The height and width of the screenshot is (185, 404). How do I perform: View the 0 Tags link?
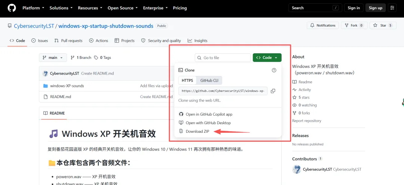(102, 57)
